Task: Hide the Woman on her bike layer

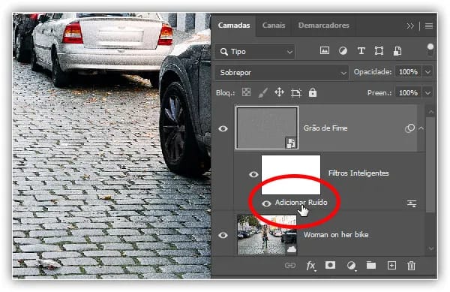Action: coord(223,235)
